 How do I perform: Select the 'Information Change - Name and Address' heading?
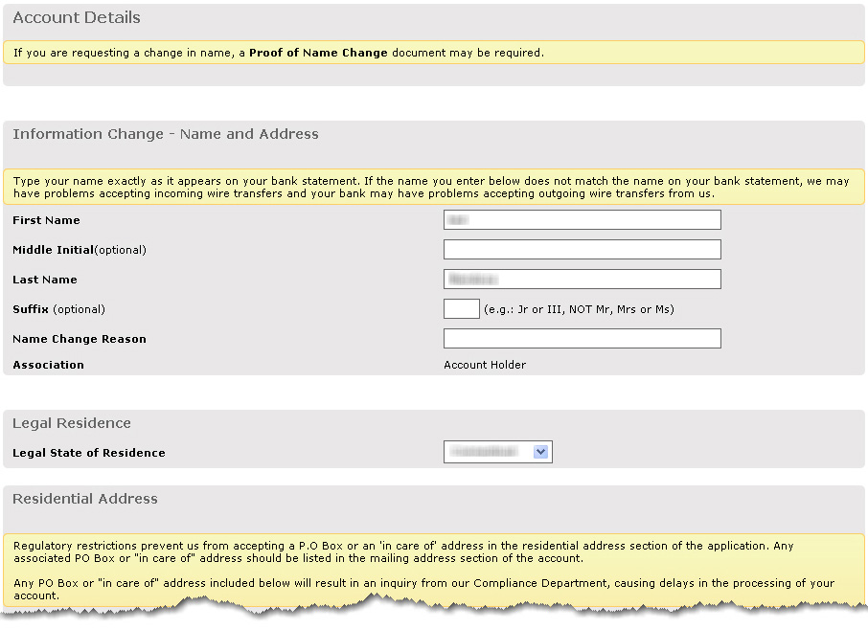point(166,134)
